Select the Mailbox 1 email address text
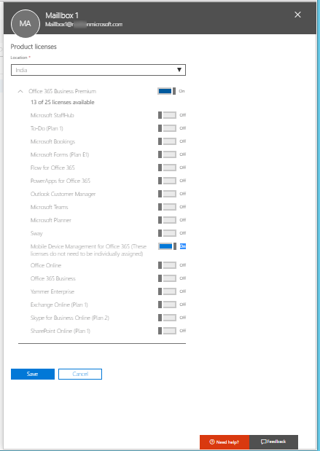320x451 pixels. (x=84, y=25)
